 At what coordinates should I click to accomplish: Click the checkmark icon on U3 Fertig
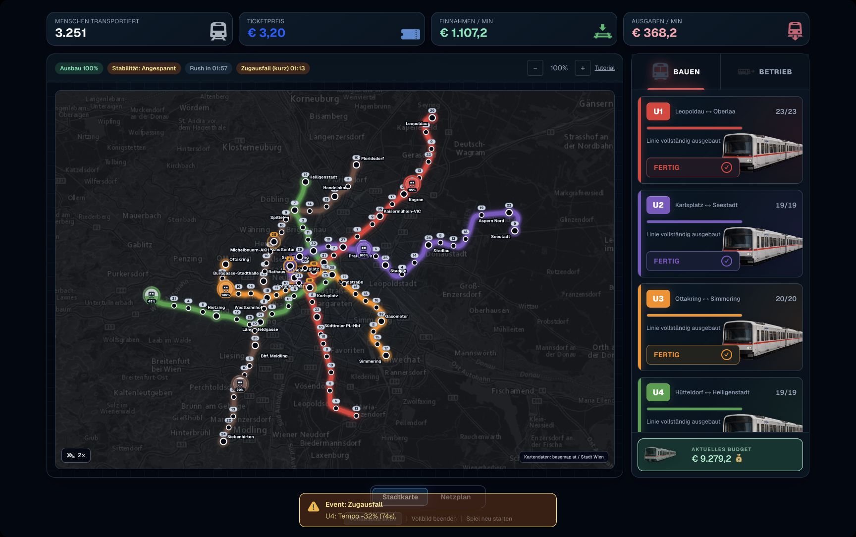pos(726,355)
